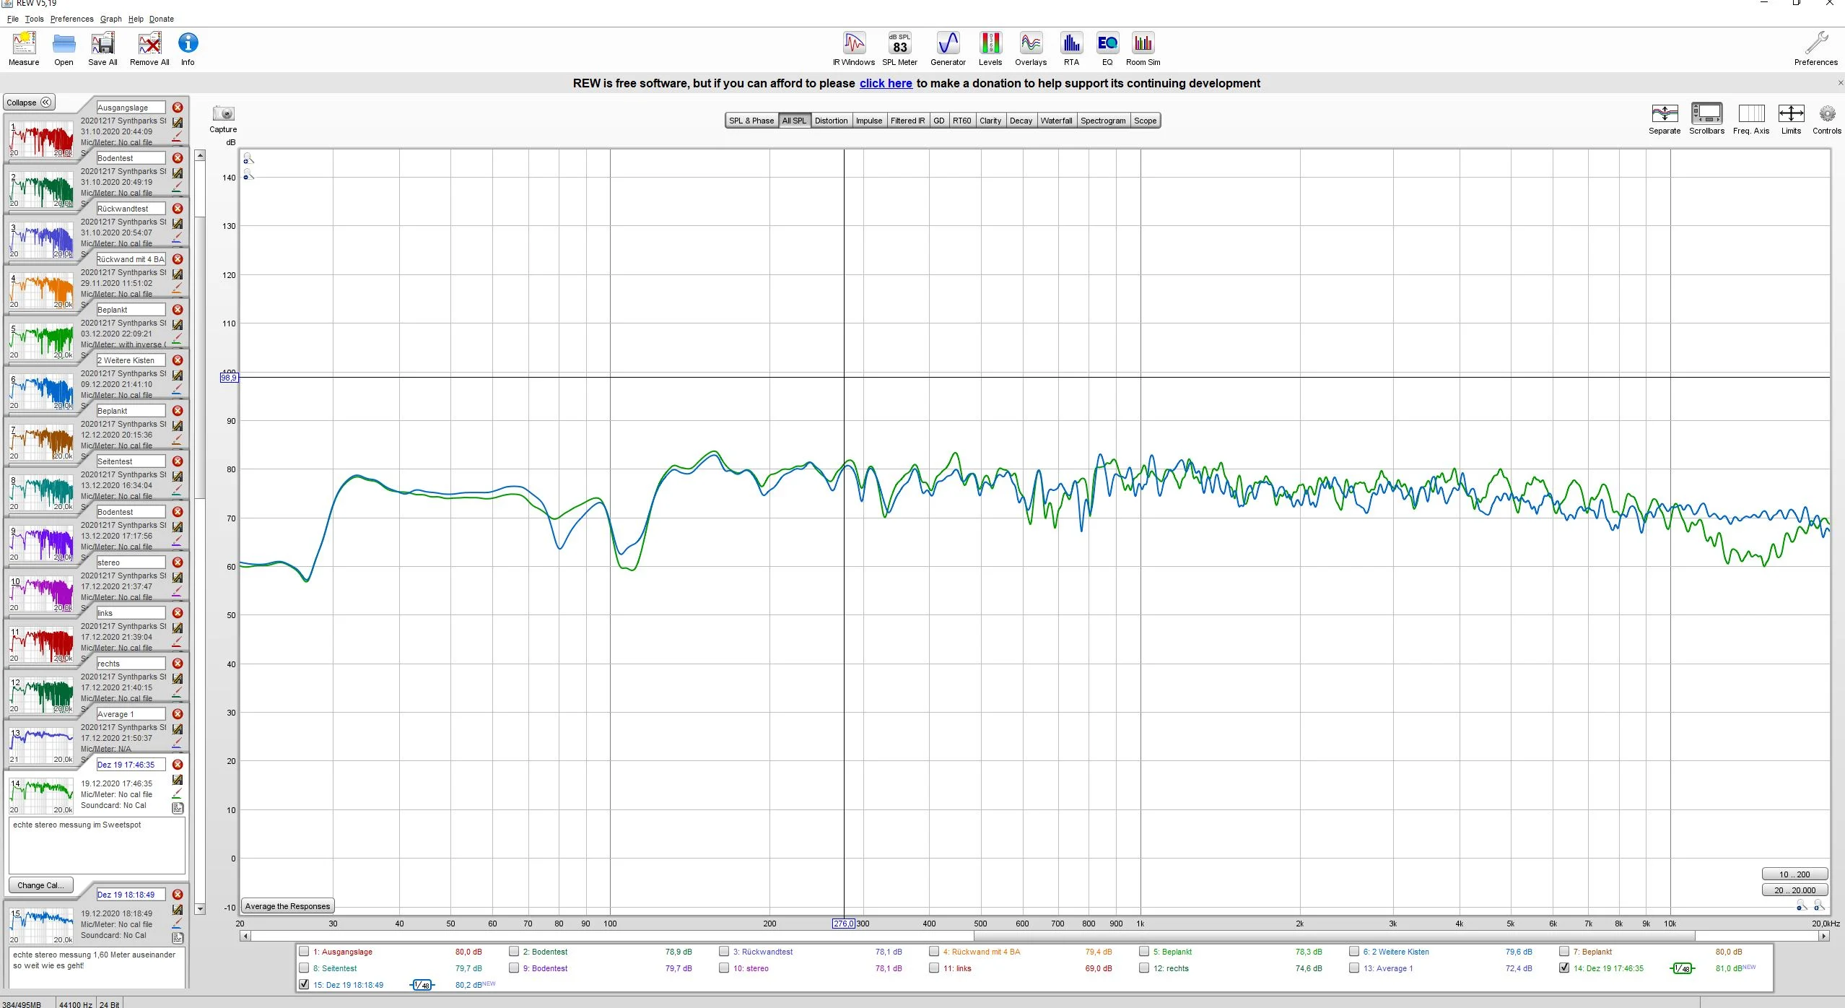This screenshot has height=1008, width=1845.
Task: Open the Overlays window
Action: [x=1031, y=48]
